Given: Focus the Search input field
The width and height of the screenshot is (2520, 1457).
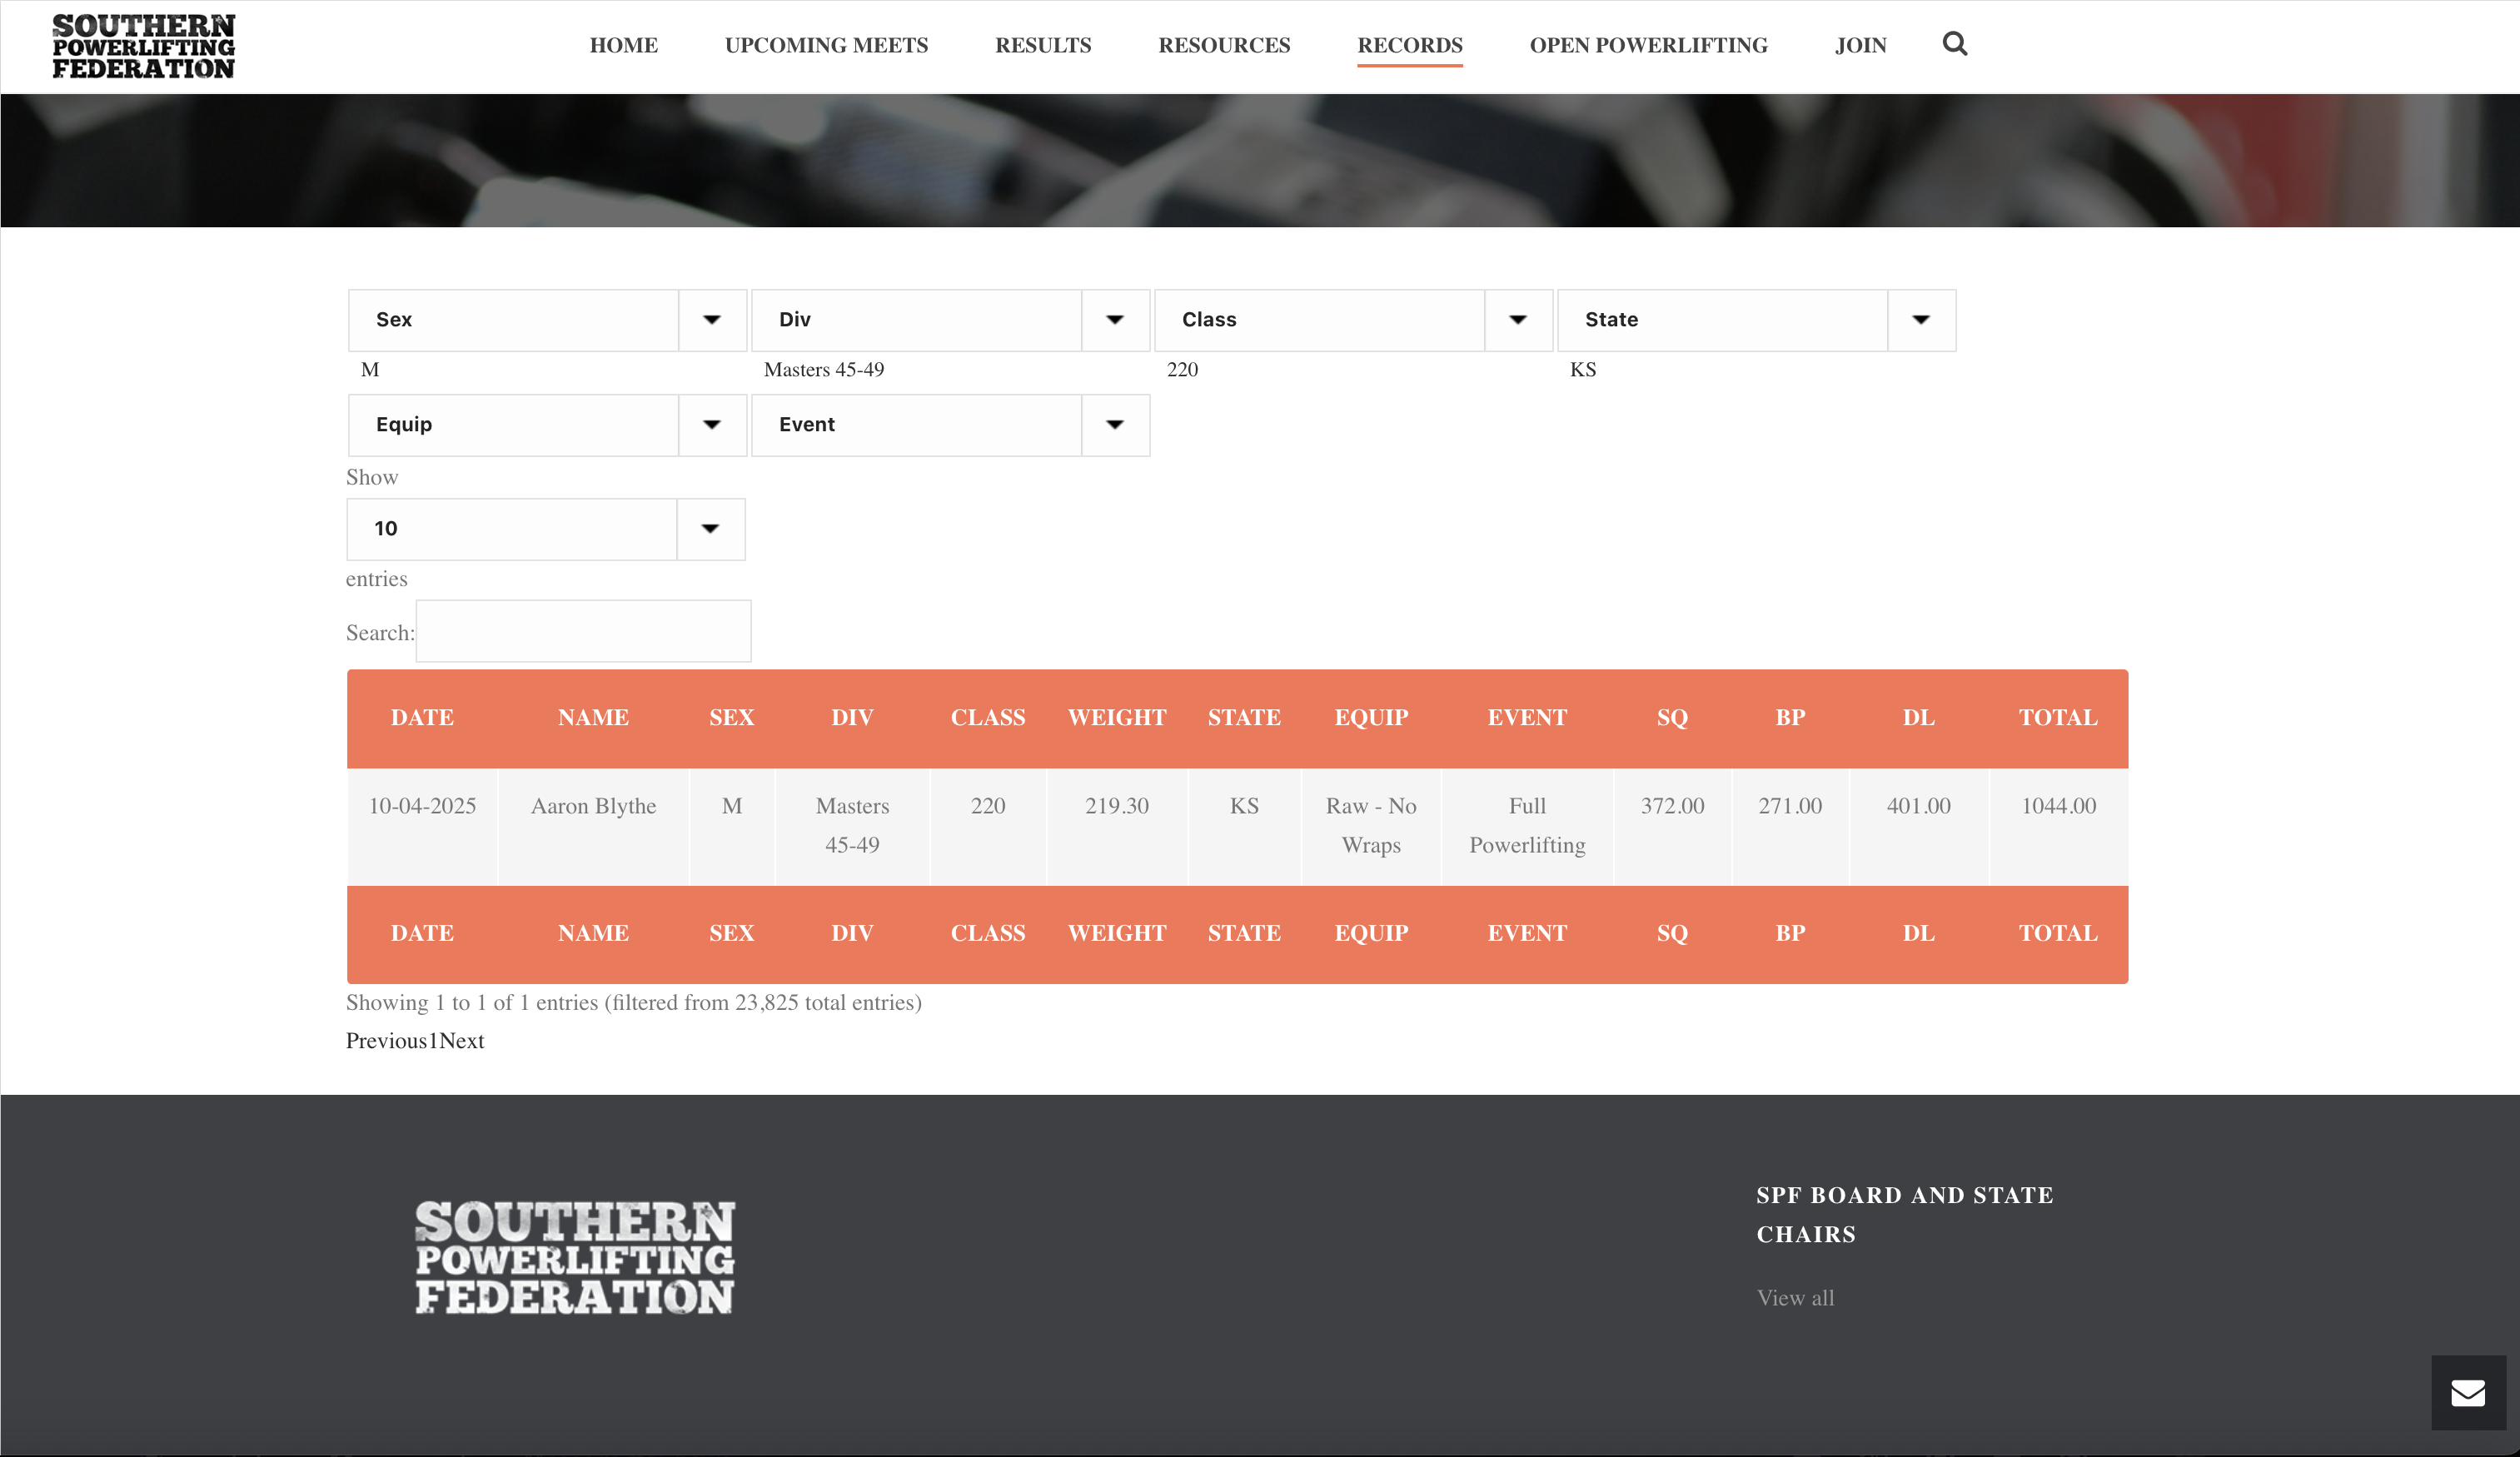Looking at the screenshot, I should click(x=583, y=631).
